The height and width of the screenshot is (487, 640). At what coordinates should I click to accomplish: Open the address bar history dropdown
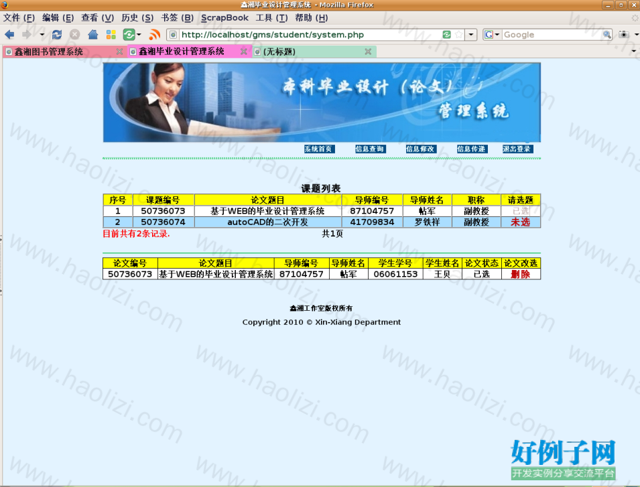(471, 35)
